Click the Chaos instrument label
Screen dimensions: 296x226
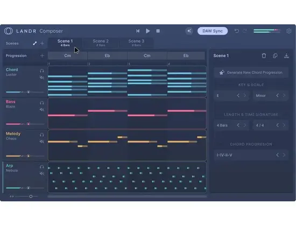(11, 138)
